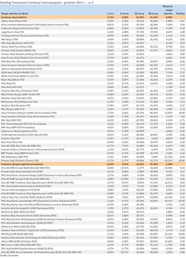Click 'KBC Portfel Akcyjny (KBC Portfel VIP)'
Viewport: 186px width, 258px height.
(x=21, y=94)
